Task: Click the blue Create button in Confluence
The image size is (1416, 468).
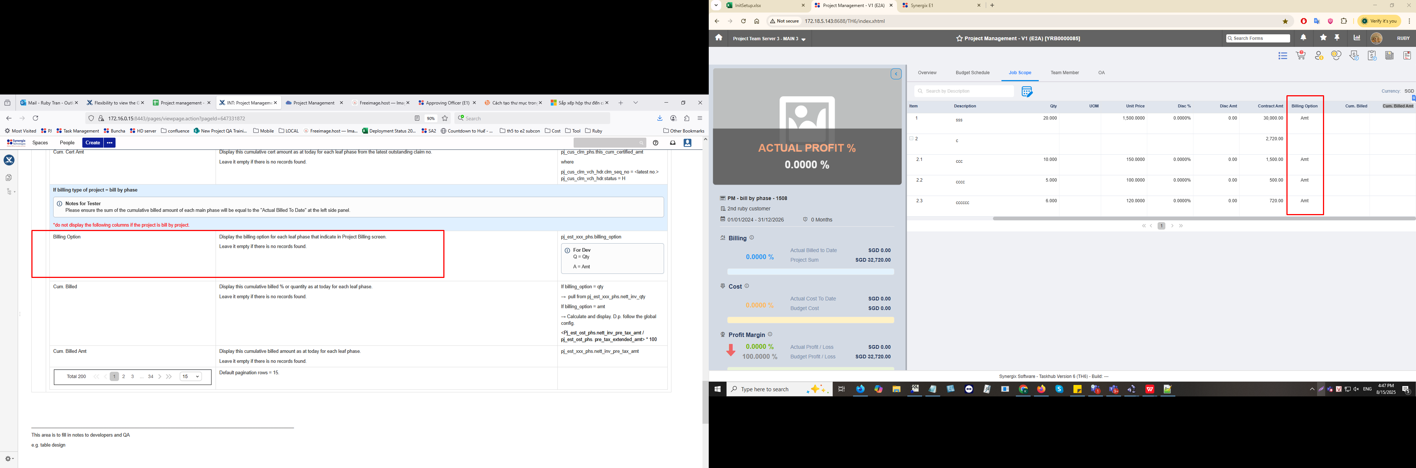Action: pos(92,143)
